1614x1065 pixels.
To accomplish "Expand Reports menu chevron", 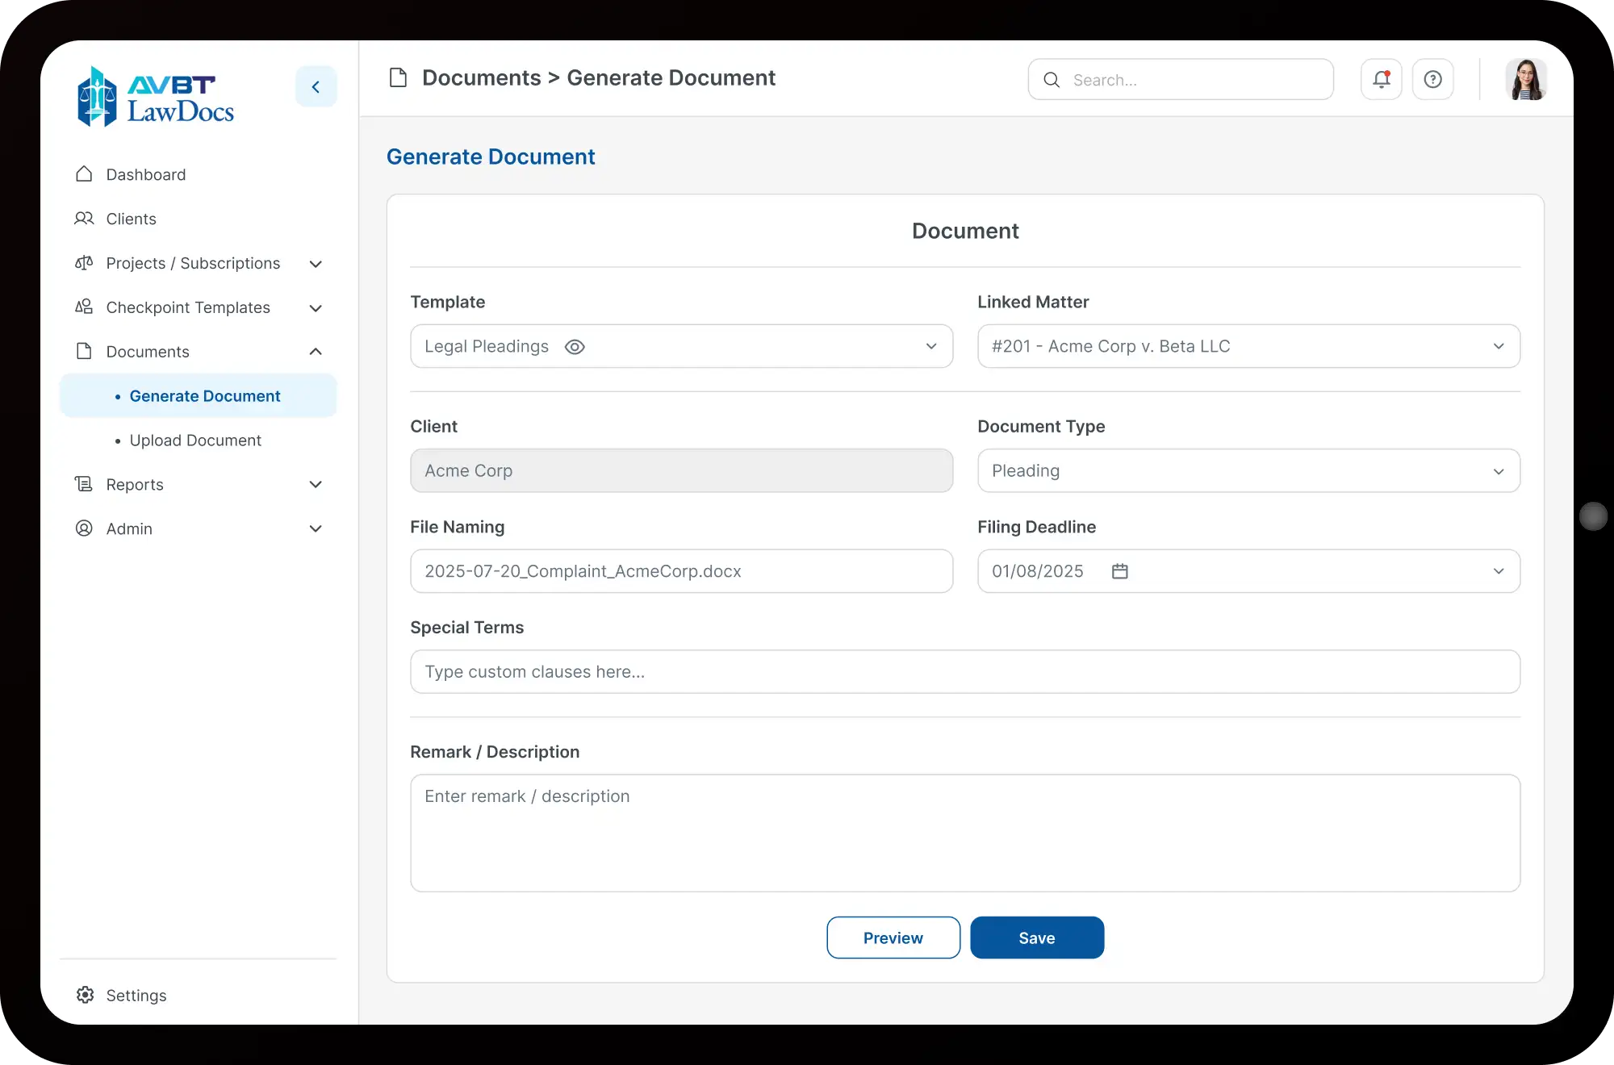I will click(316, 485).
